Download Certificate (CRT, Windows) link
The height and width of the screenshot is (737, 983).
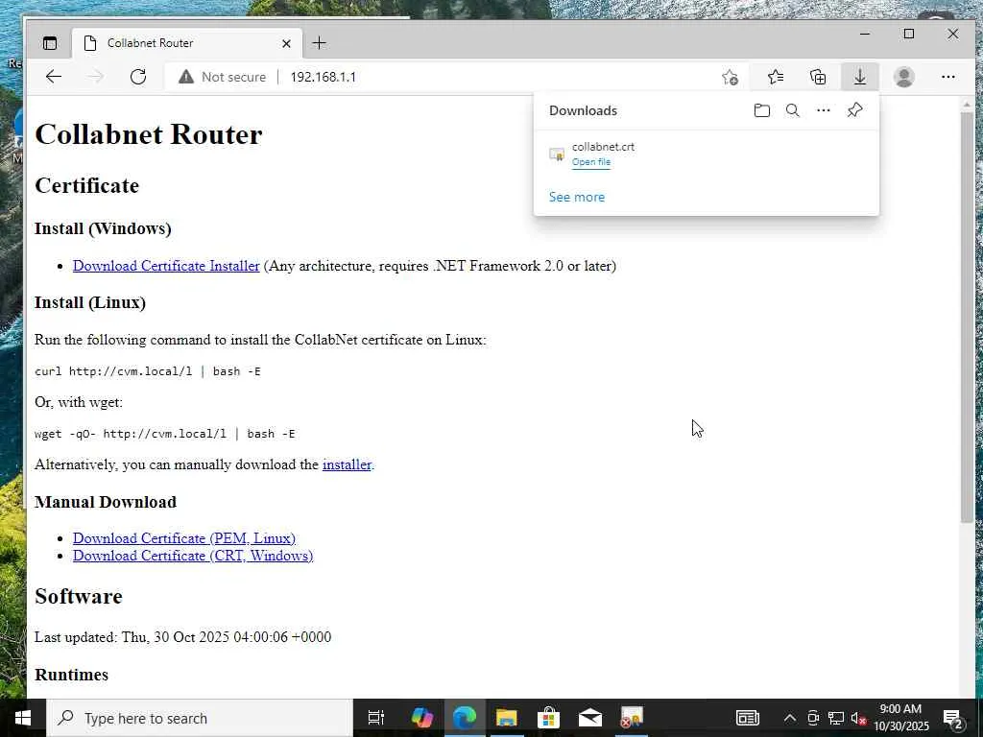(193, 556)
